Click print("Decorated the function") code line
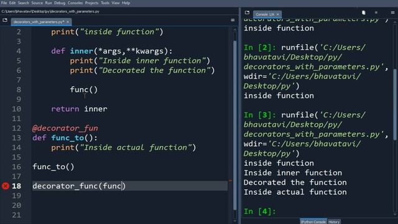This screenshot has height=224, width=398. [142, 70]
